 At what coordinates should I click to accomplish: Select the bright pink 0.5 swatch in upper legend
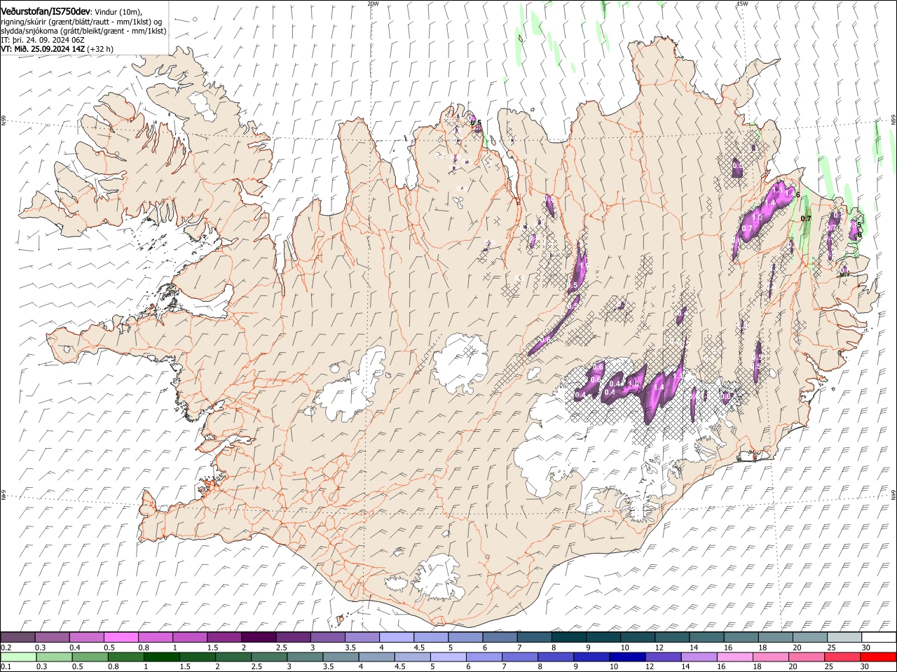pyautogui.click(x=121, y=638)
